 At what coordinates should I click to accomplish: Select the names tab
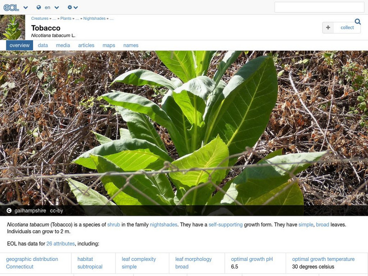pos(131,45)
